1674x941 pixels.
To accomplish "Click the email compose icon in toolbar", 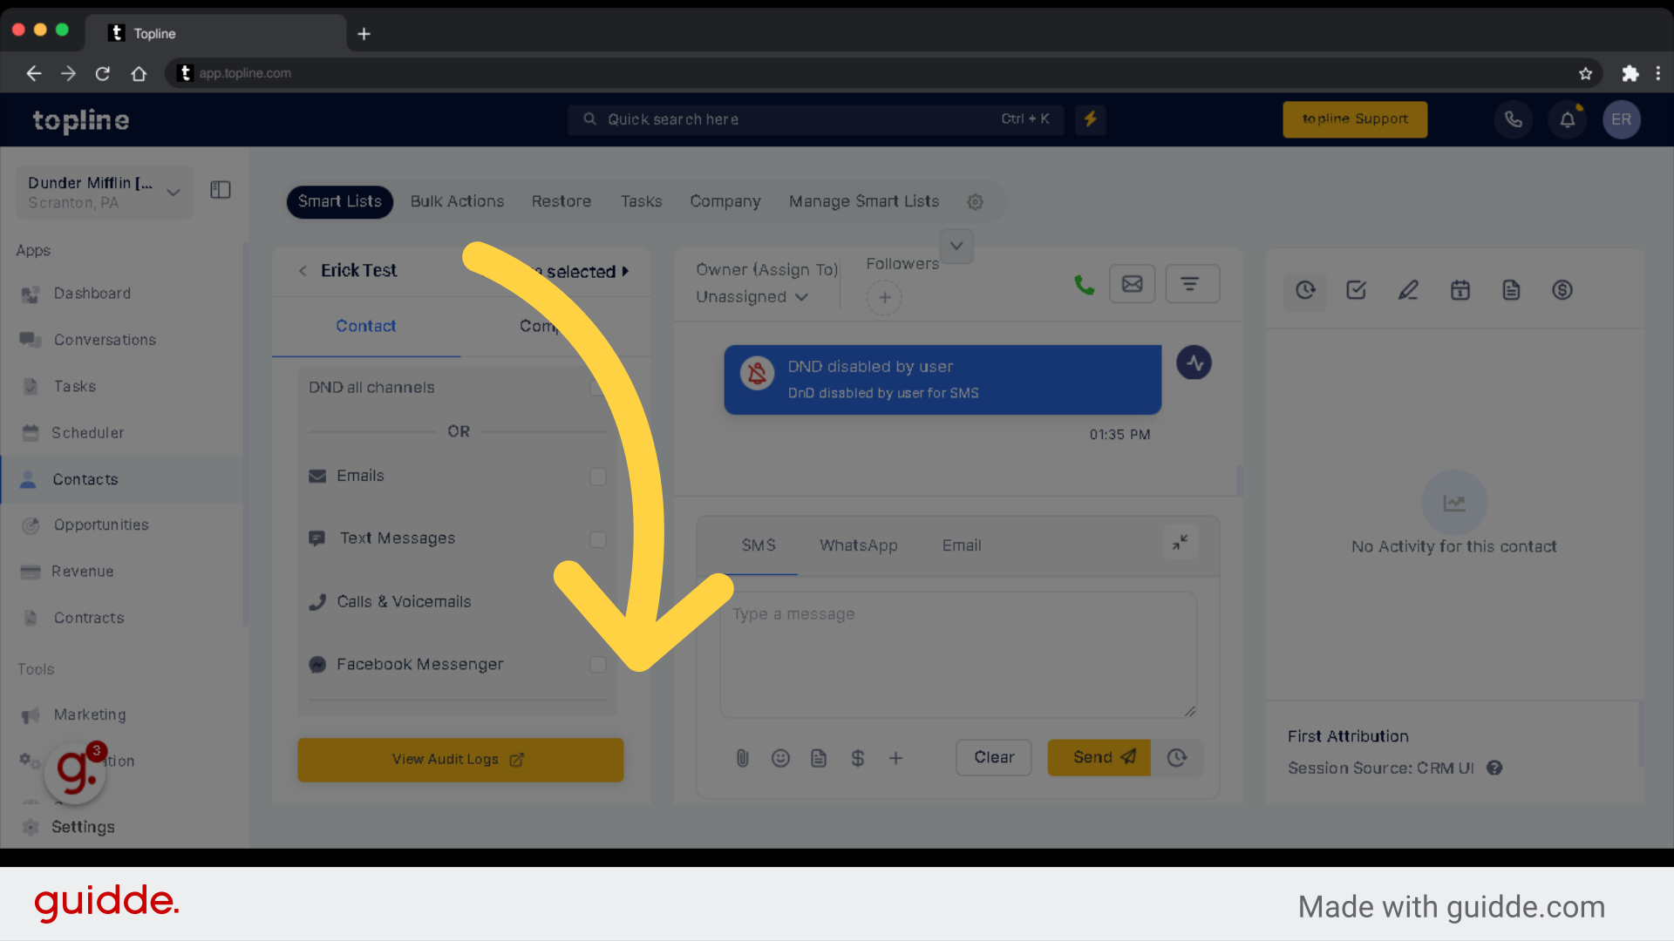I will pos(1133,282).
